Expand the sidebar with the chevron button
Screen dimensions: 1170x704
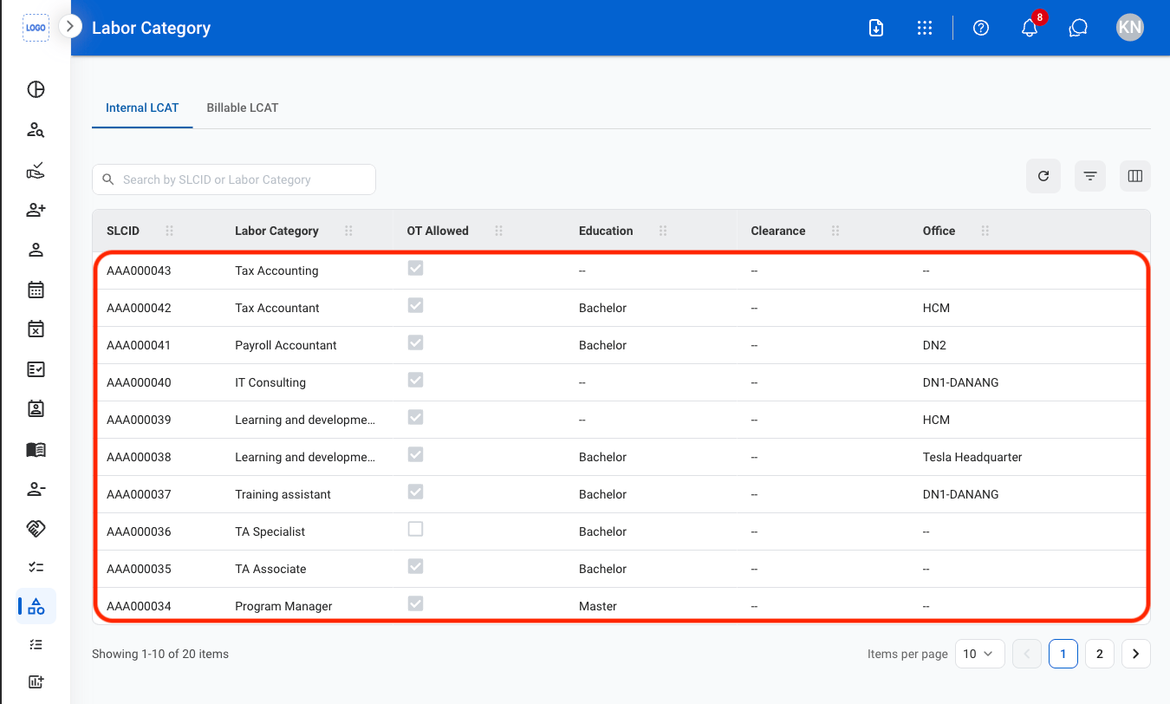pos(69,27)
